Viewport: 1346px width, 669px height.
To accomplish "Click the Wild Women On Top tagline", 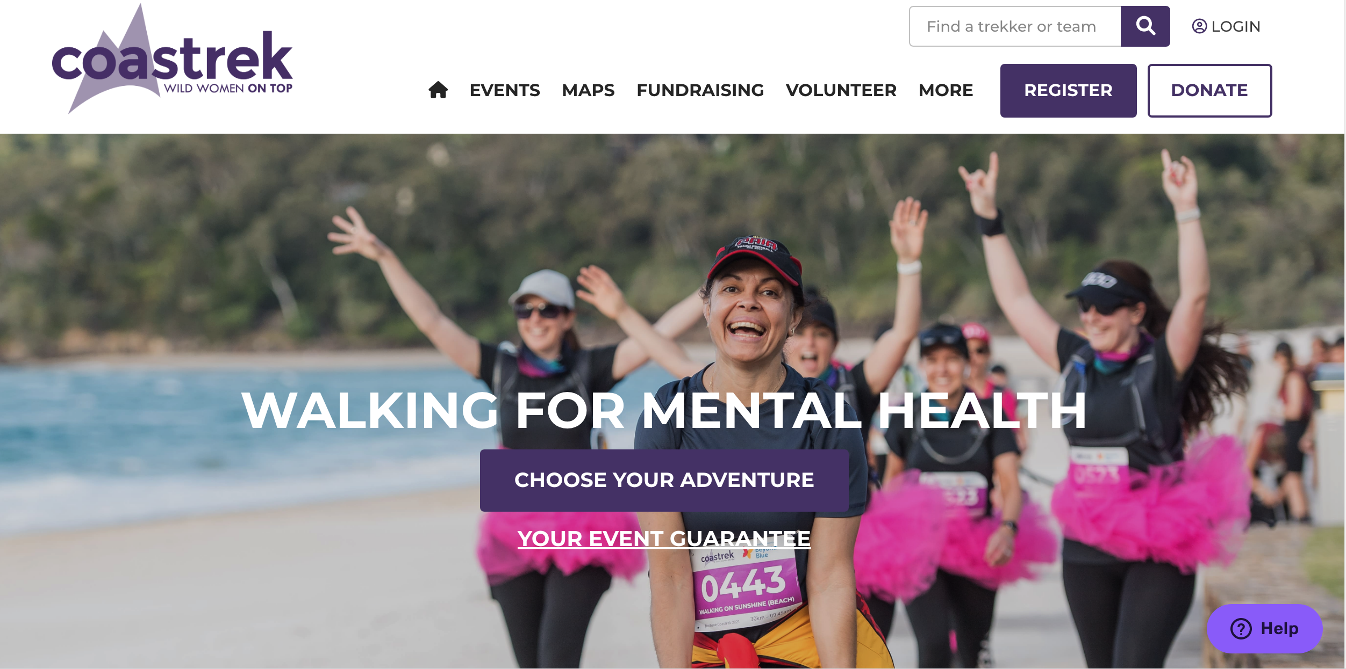I will (228, 88).
